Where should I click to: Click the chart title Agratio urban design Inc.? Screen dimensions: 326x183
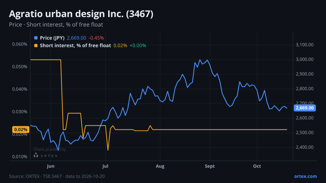point(81,14)
